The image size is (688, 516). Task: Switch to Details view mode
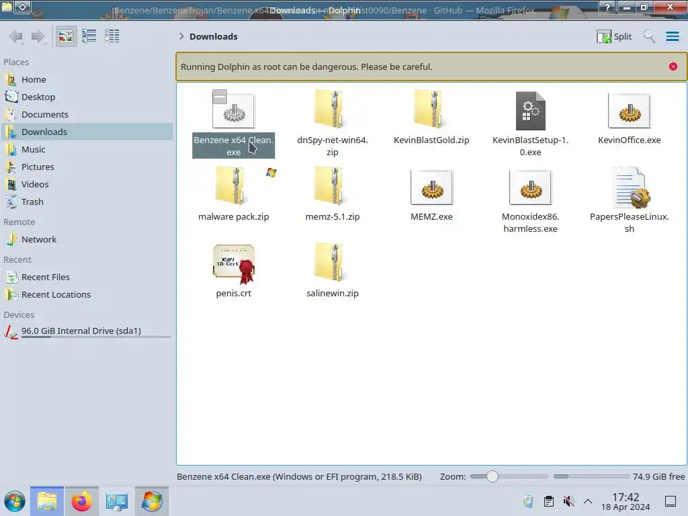(112, 36)
